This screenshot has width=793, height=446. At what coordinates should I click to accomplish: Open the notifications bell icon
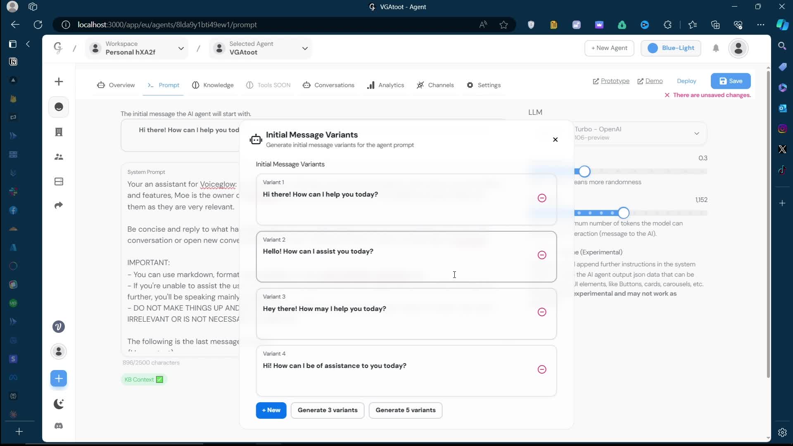click(716, 48)
